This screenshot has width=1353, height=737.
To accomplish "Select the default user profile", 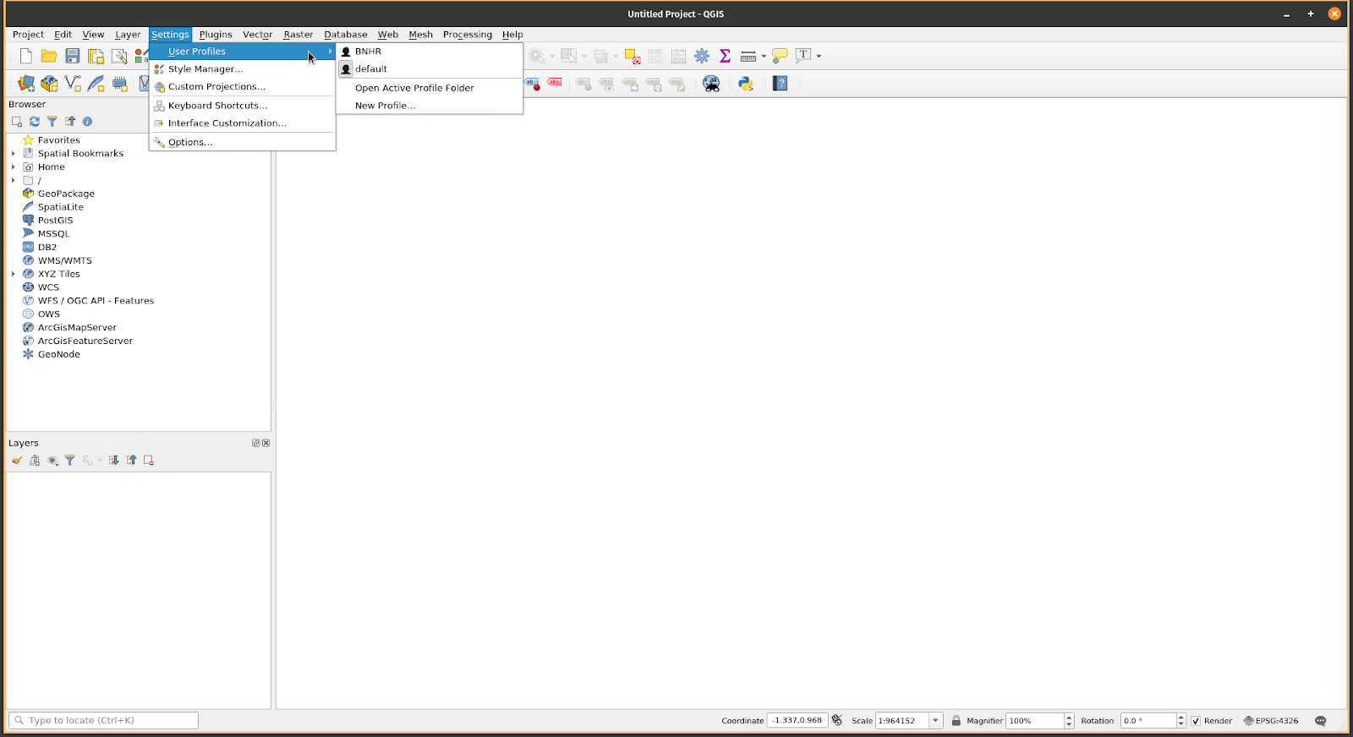I will (430, 69).
